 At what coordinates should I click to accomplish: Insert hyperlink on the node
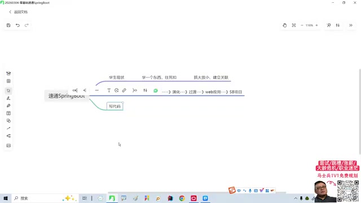[124, 90]
